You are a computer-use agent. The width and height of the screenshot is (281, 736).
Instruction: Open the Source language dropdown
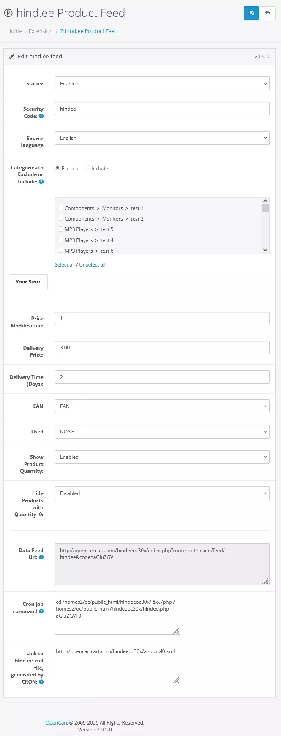point(162,138)
